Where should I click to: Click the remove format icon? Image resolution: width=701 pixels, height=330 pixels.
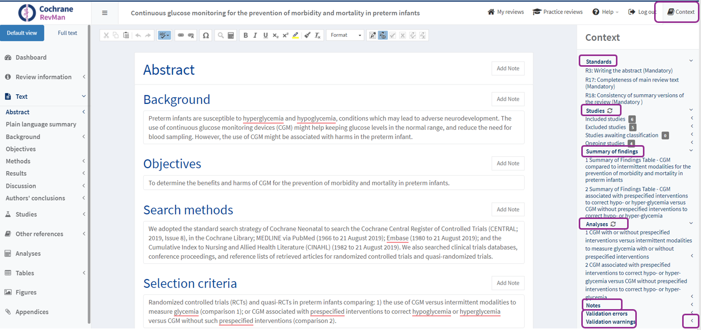pos(317,35)
